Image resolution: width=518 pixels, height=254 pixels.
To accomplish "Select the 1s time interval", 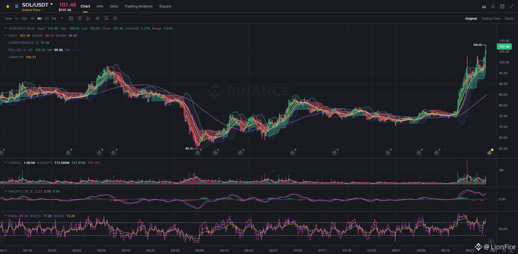I will click(17, 18).
